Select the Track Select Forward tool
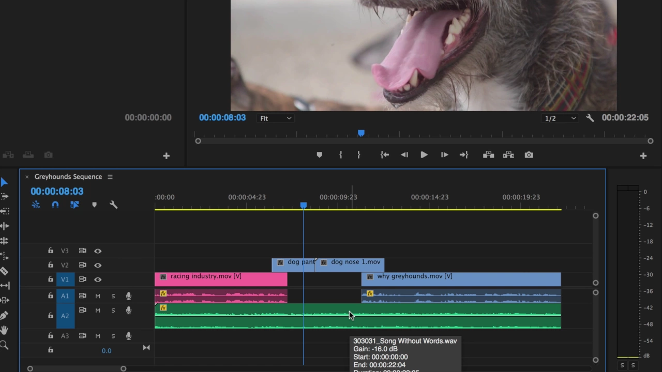The width and height of the screenshot is (662, 372). click(5, 196)
